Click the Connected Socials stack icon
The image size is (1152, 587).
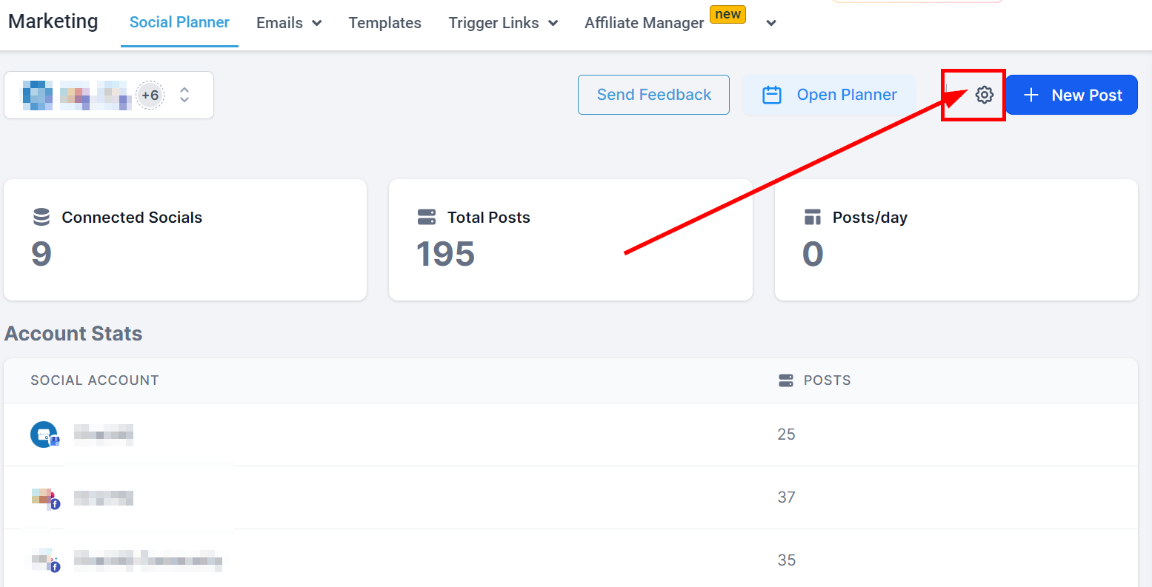point(41,217)
